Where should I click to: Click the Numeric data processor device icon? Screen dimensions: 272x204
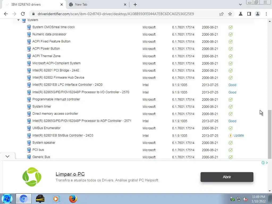(29, 34)
